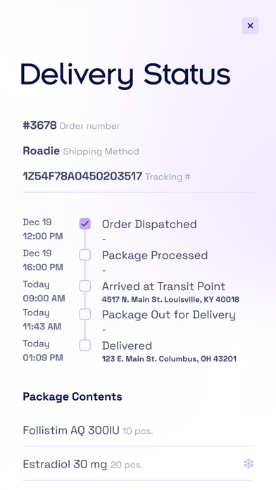Click the Roadie shipping method
Viewport: 276px width, 490px height.
[42, 151]
